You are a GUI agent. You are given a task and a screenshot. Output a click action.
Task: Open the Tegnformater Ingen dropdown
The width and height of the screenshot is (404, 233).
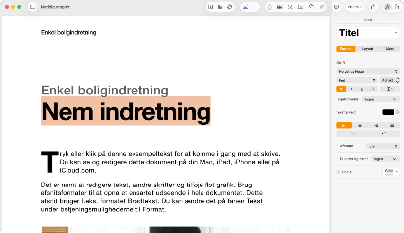pyautogui.click(x=380, y=99)
